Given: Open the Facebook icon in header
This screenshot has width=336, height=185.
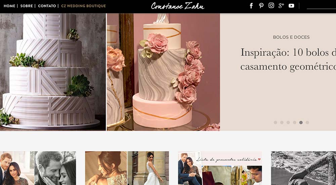Looking at the screenshot, I should click(x=251, y=6).
